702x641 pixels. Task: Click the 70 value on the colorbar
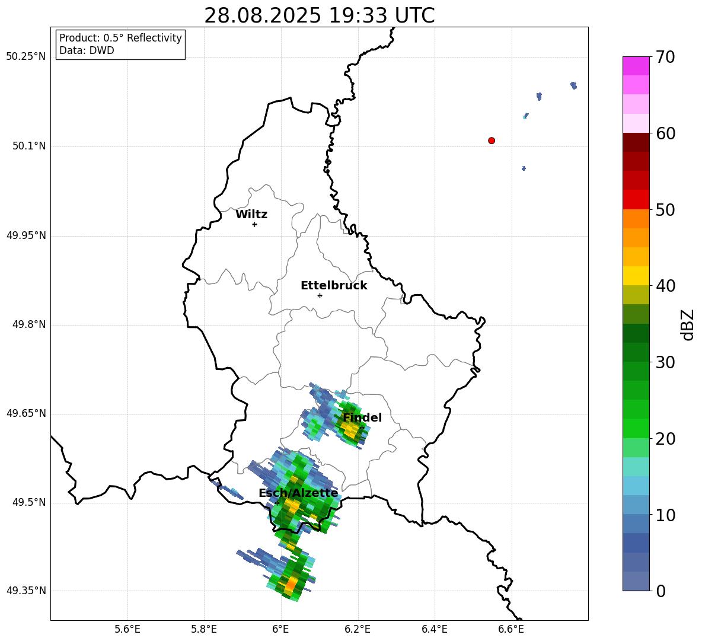coord(665,57)
